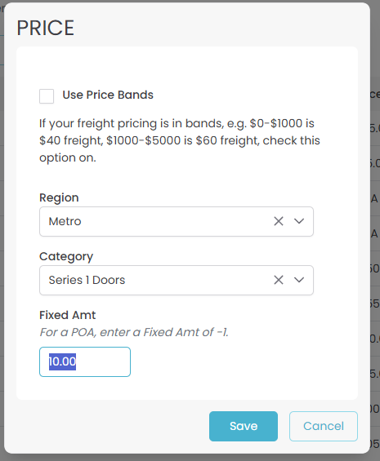Click the POA hint text under Fixed Amt

134,332
